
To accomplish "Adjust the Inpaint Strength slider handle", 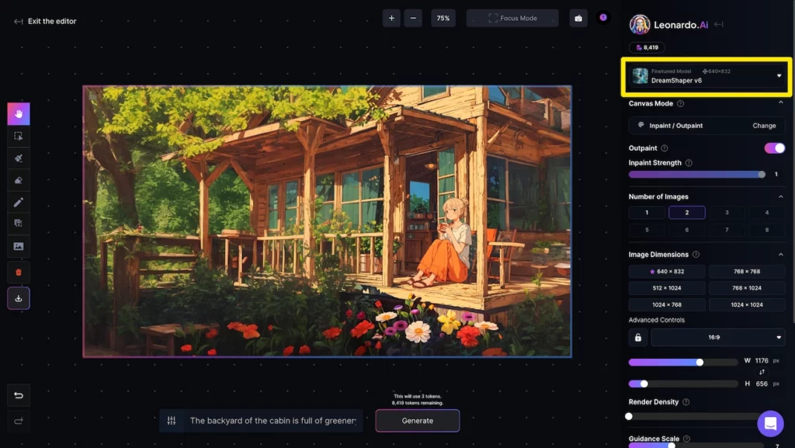I will 761,175.
